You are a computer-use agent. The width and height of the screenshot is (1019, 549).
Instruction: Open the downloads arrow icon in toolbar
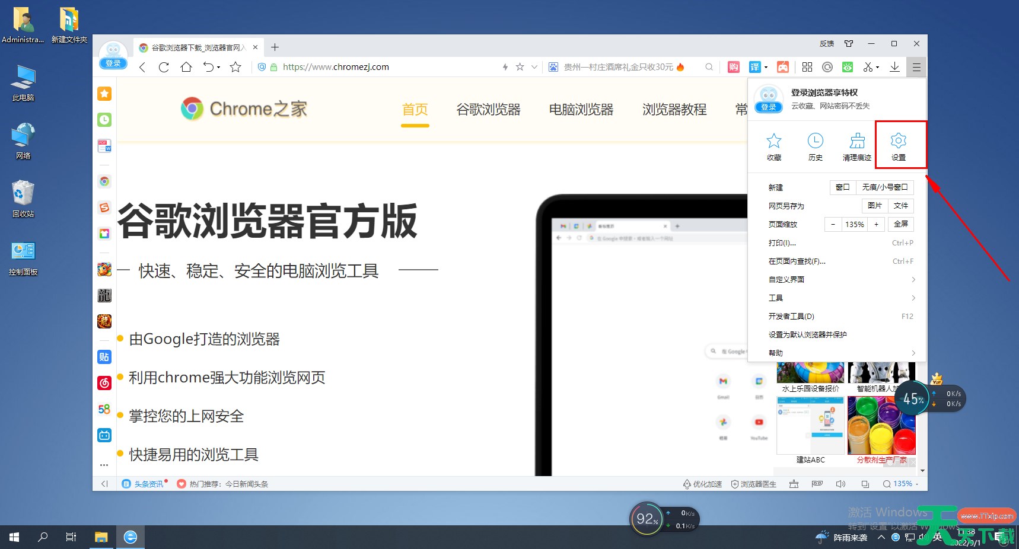[x=894, y=67]
